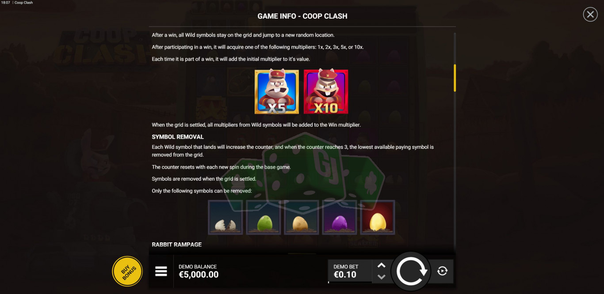Click the x5 blue Wild symbol
This screenshot has width=604, height=294.
tap(277, 92)
